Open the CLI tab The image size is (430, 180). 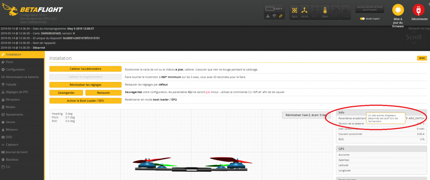8,167
